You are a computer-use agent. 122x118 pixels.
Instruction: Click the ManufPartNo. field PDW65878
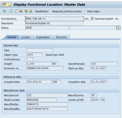47,104
